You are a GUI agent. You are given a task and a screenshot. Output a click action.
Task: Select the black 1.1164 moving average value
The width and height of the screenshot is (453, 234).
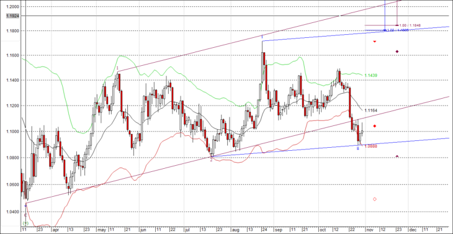pyautogui.click(x=371, y=110)
